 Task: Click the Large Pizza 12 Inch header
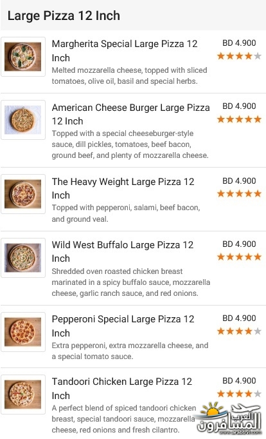(x=64, y=15)
